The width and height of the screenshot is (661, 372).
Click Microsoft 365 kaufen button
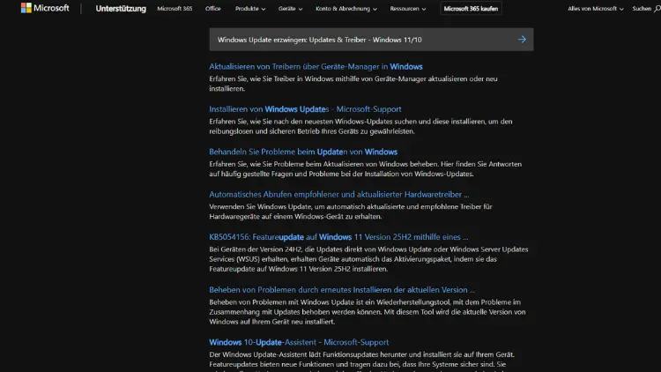pyautogui.click(x=471, y=9)
